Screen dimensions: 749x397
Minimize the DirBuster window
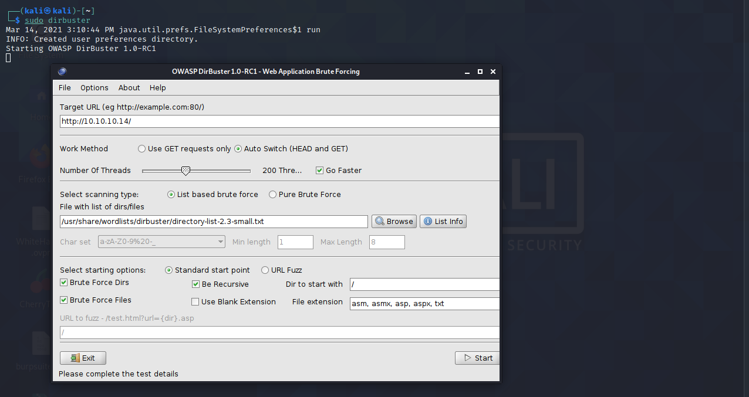coord(467,72)
